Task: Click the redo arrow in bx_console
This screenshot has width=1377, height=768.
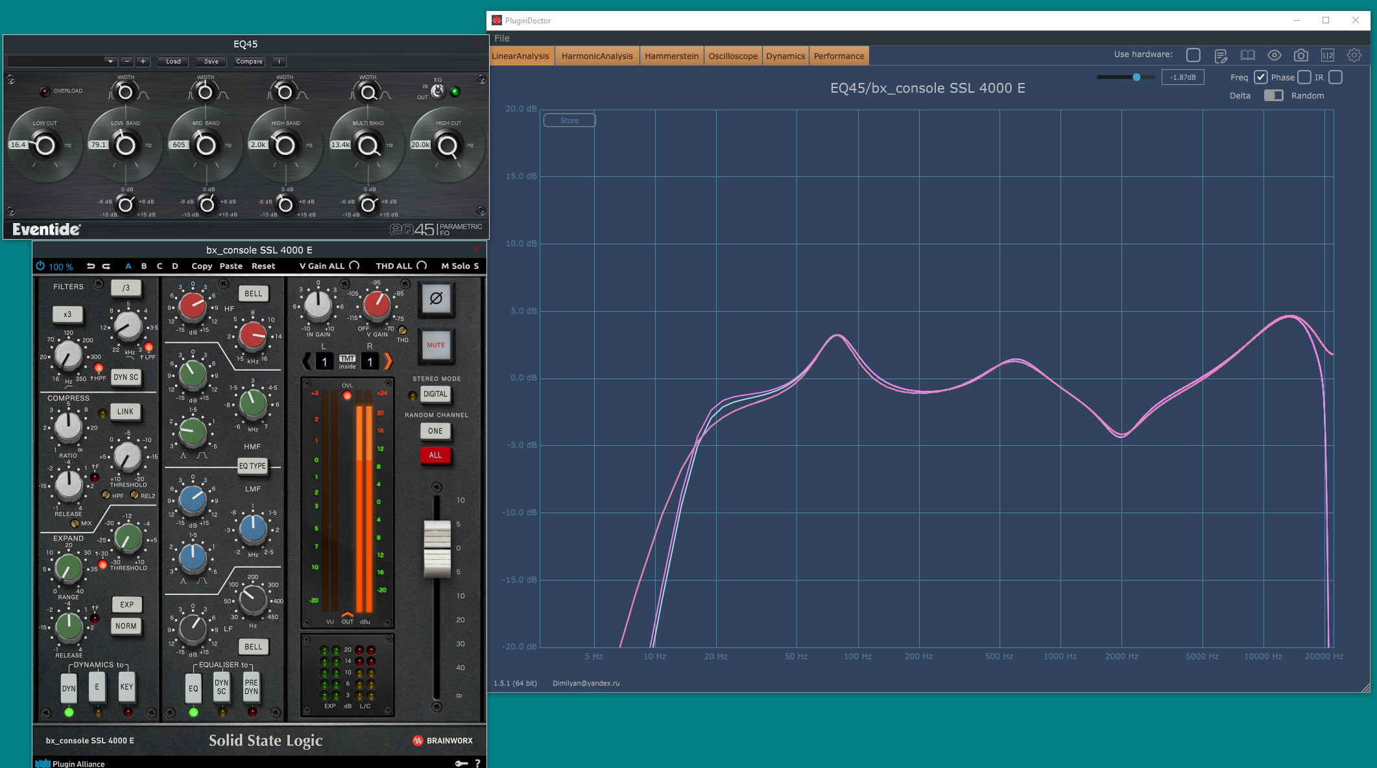Action: tap(106, 266)
